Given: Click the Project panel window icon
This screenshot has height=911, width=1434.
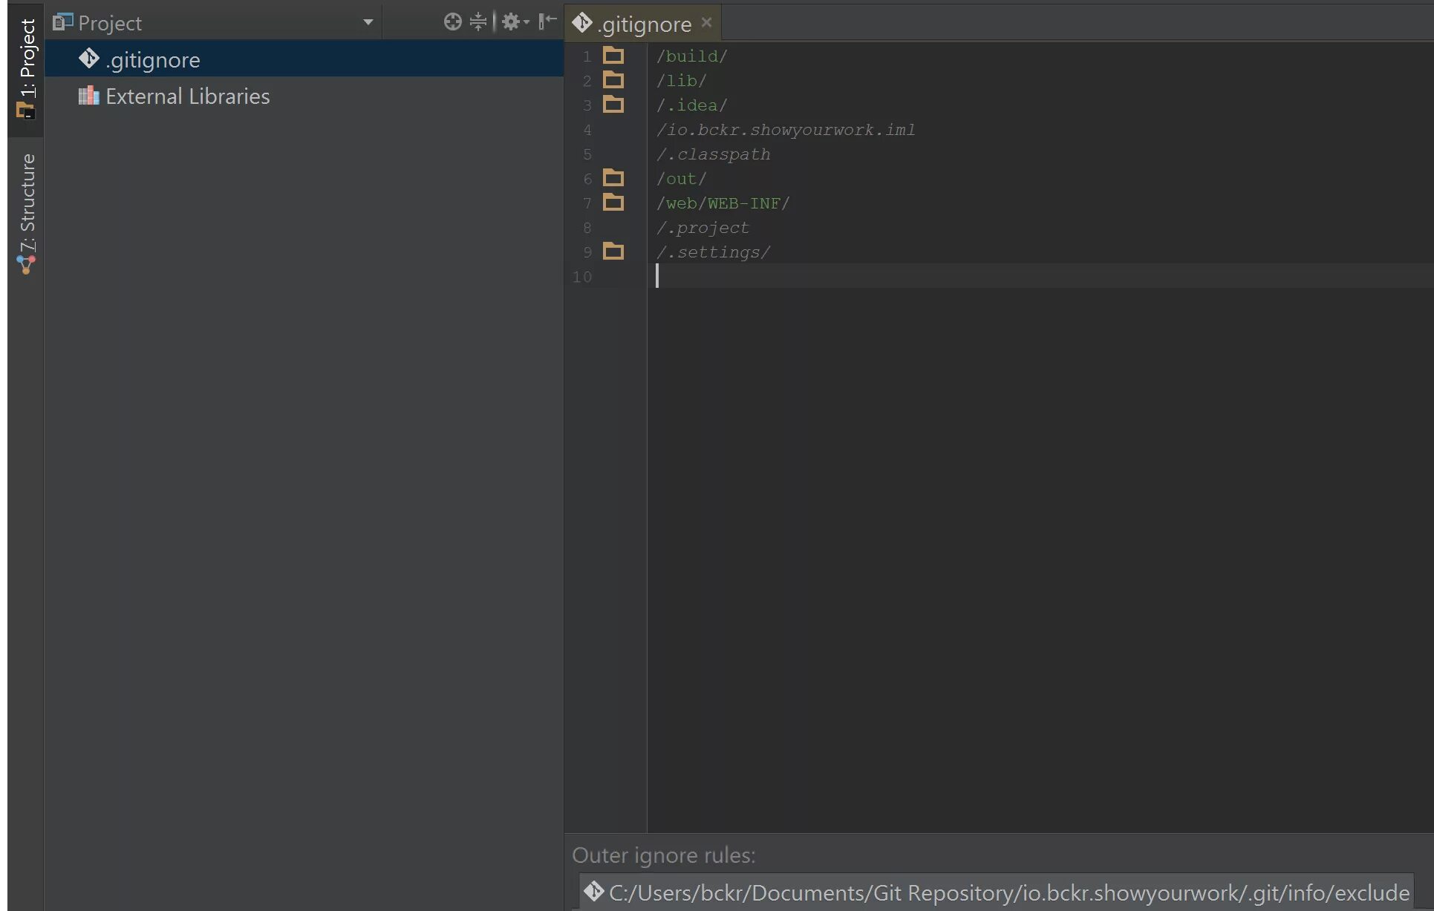Looking at the screenshot, I should pos(62,22).
